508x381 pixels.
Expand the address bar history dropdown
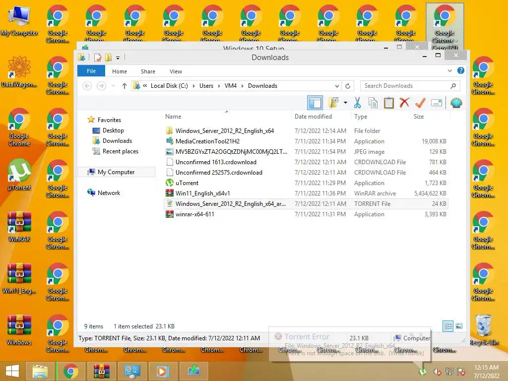pyautogui.click(x=337, y=86)
